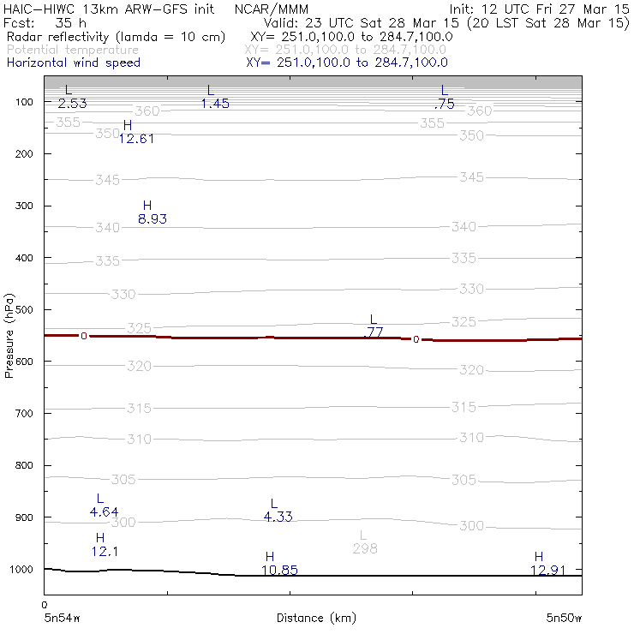Click the wind minimum label 'L .77'
Viewport: 634px width, 634px height.
point(373,326)
